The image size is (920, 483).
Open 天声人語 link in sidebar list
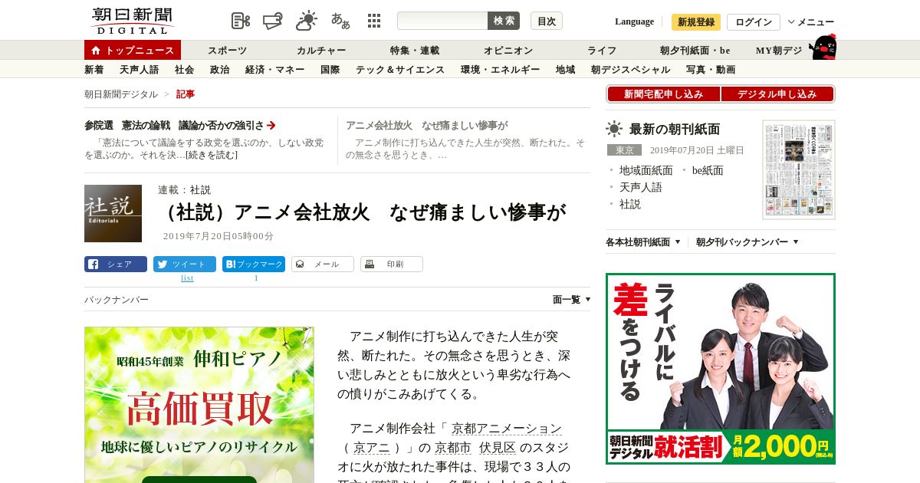click(x=641, y=187)
